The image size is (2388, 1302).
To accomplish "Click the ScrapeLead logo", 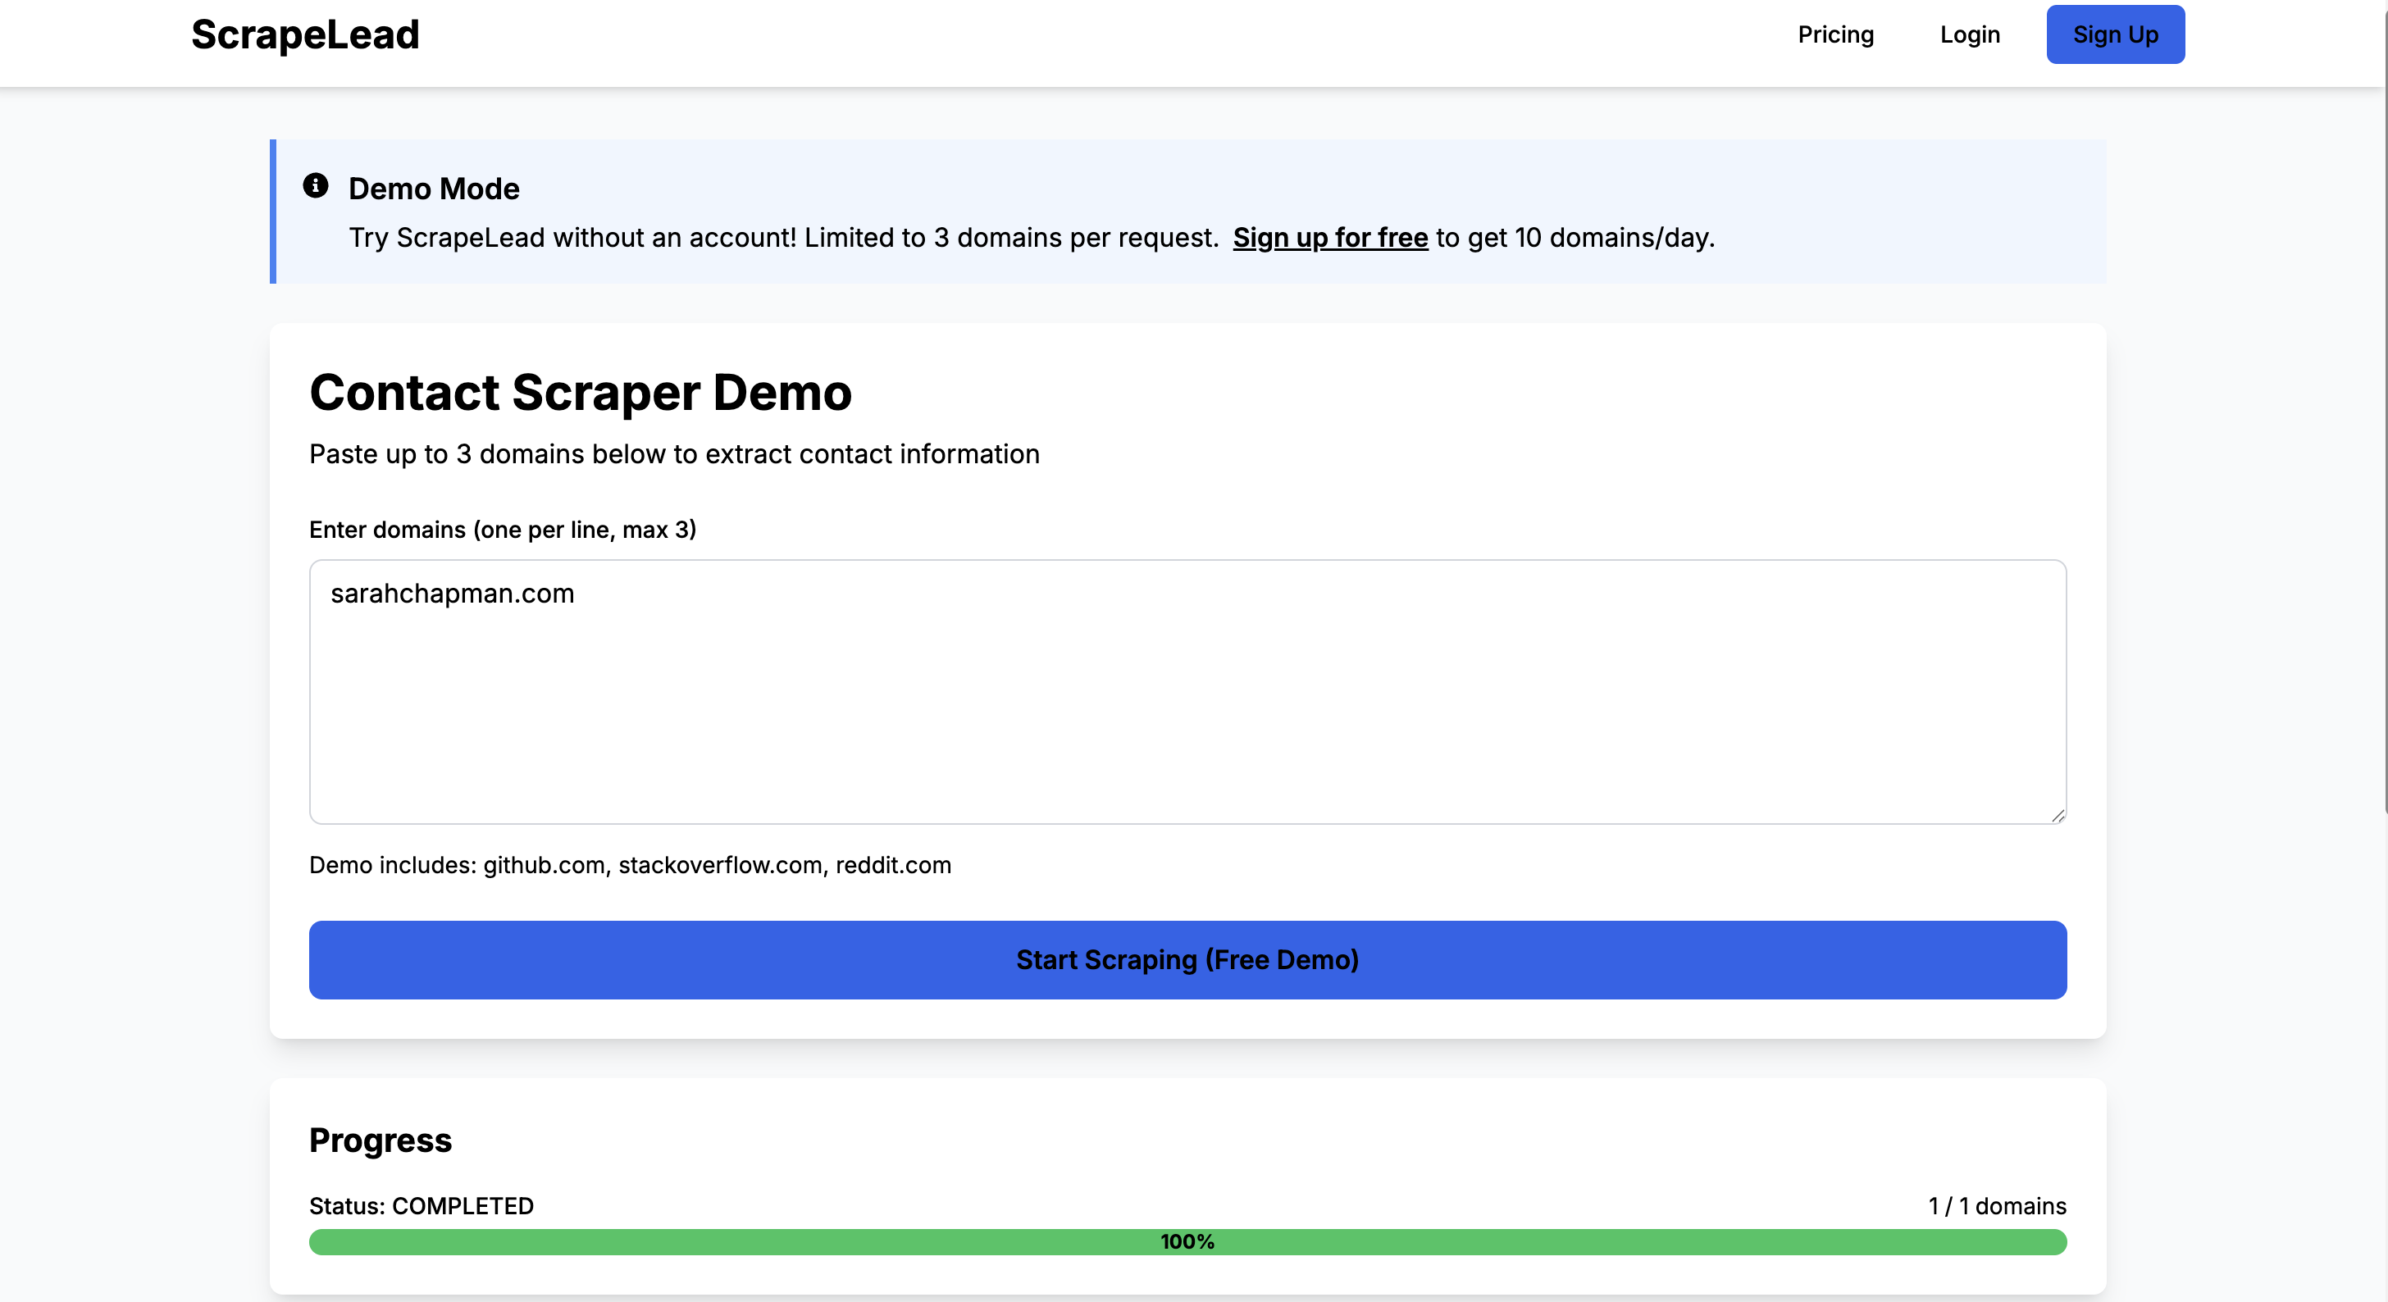I will coord(305,34).
